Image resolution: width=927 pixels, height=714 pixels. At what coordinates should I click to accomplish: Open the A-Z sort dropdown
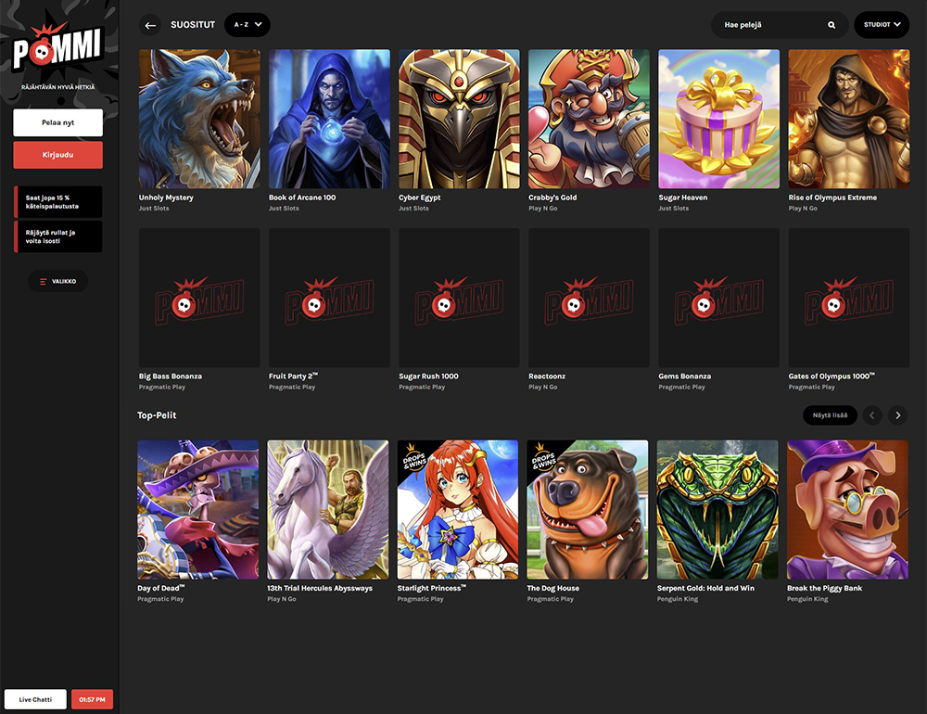247,25
